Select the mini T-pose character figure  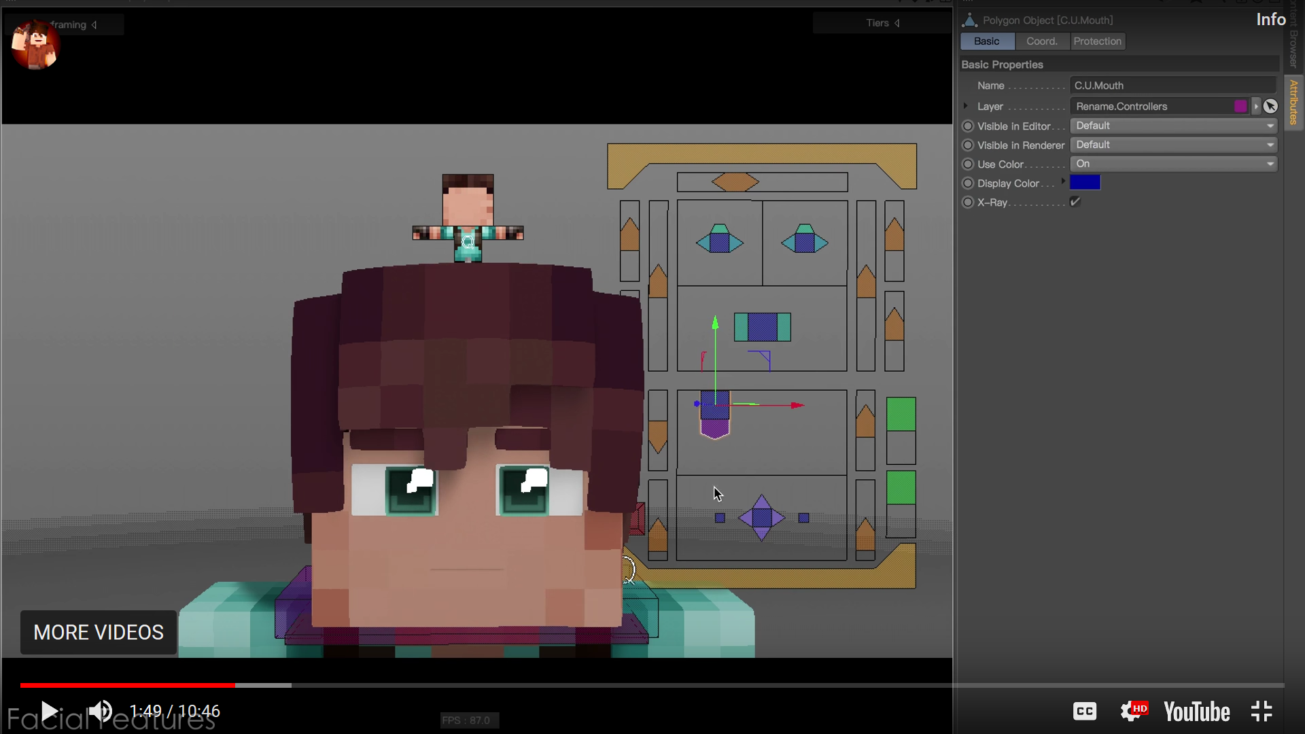tap(468, 218)
